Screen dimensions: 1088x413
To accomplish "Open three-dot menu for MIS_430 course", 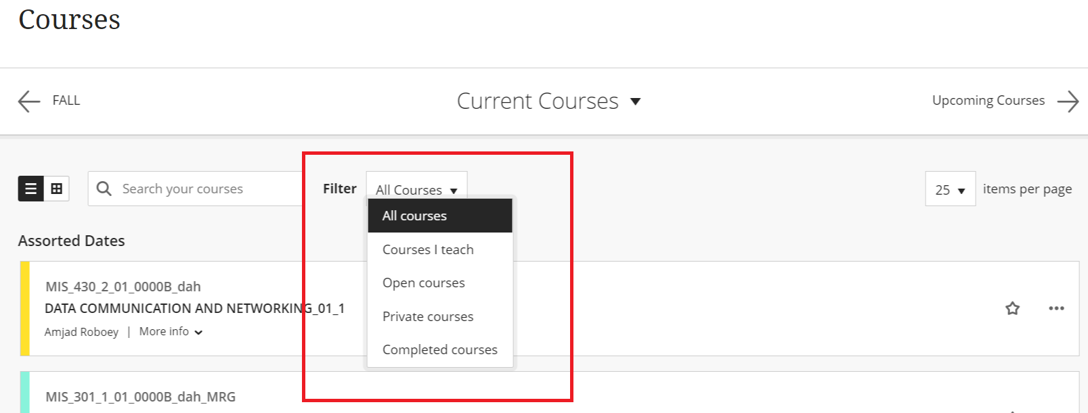I will [1056, 308].
